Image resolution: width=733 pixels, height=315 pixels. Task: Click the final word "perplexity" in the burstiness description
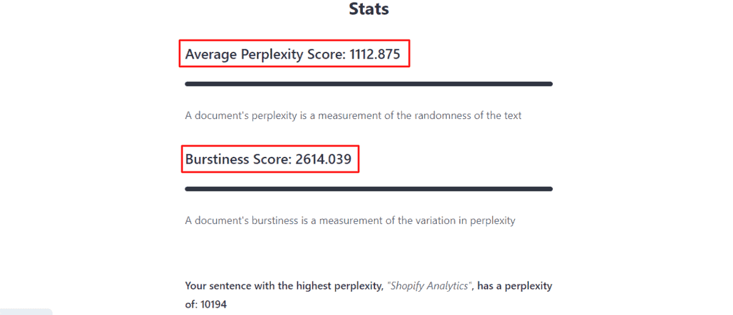pos(492,220)
